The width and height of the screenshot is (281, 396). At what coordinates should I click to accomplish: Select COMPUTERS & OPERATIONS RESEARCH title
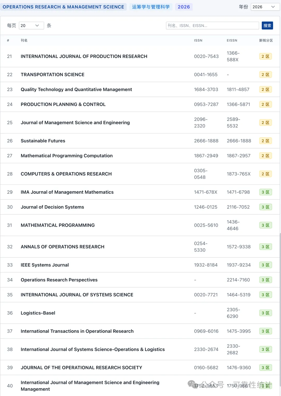pyautogui.click(x=66, y=174)
